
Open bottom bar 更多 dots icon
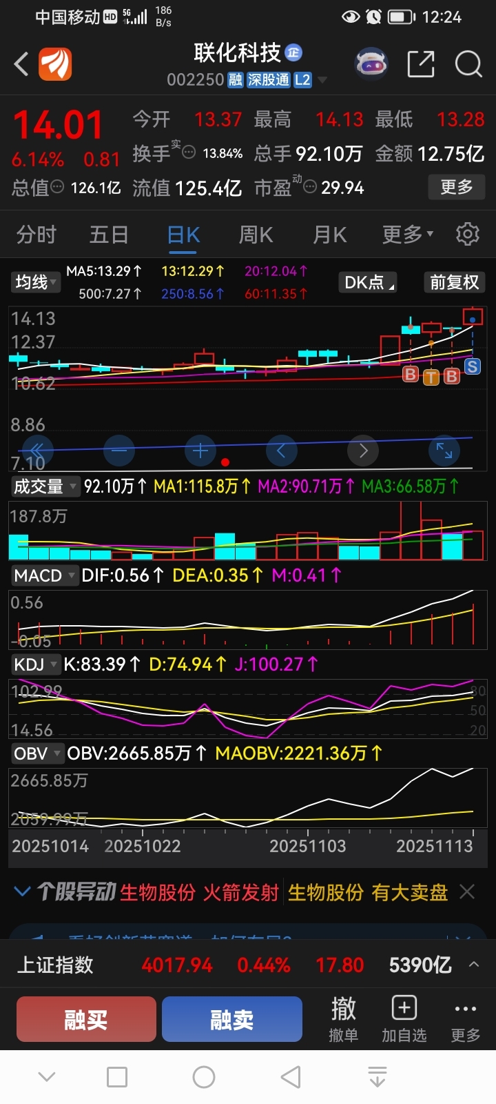[465, 1018]
